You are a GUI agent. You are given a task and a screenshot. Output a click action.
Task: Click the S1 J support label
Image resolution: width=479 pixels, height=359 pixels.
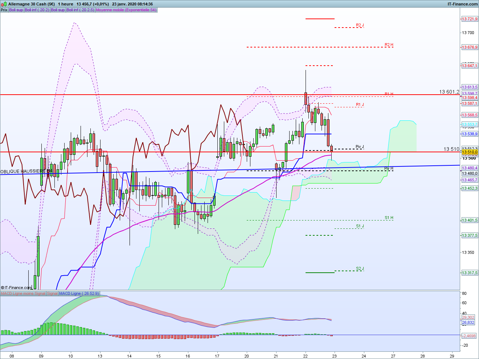(x=360, y=226)
